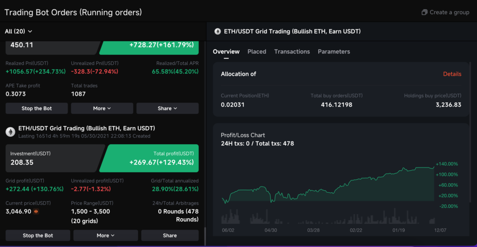The height and width of the screenshot is (247, 477).
Task: Go to the Transactions tab
Action: pyautogui.click(x=292, y=52)
